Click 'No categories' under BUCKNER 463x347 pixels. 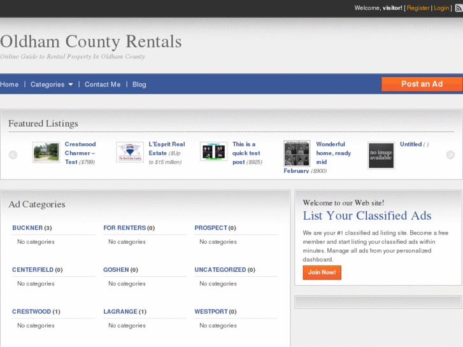(x=36, y=242)
